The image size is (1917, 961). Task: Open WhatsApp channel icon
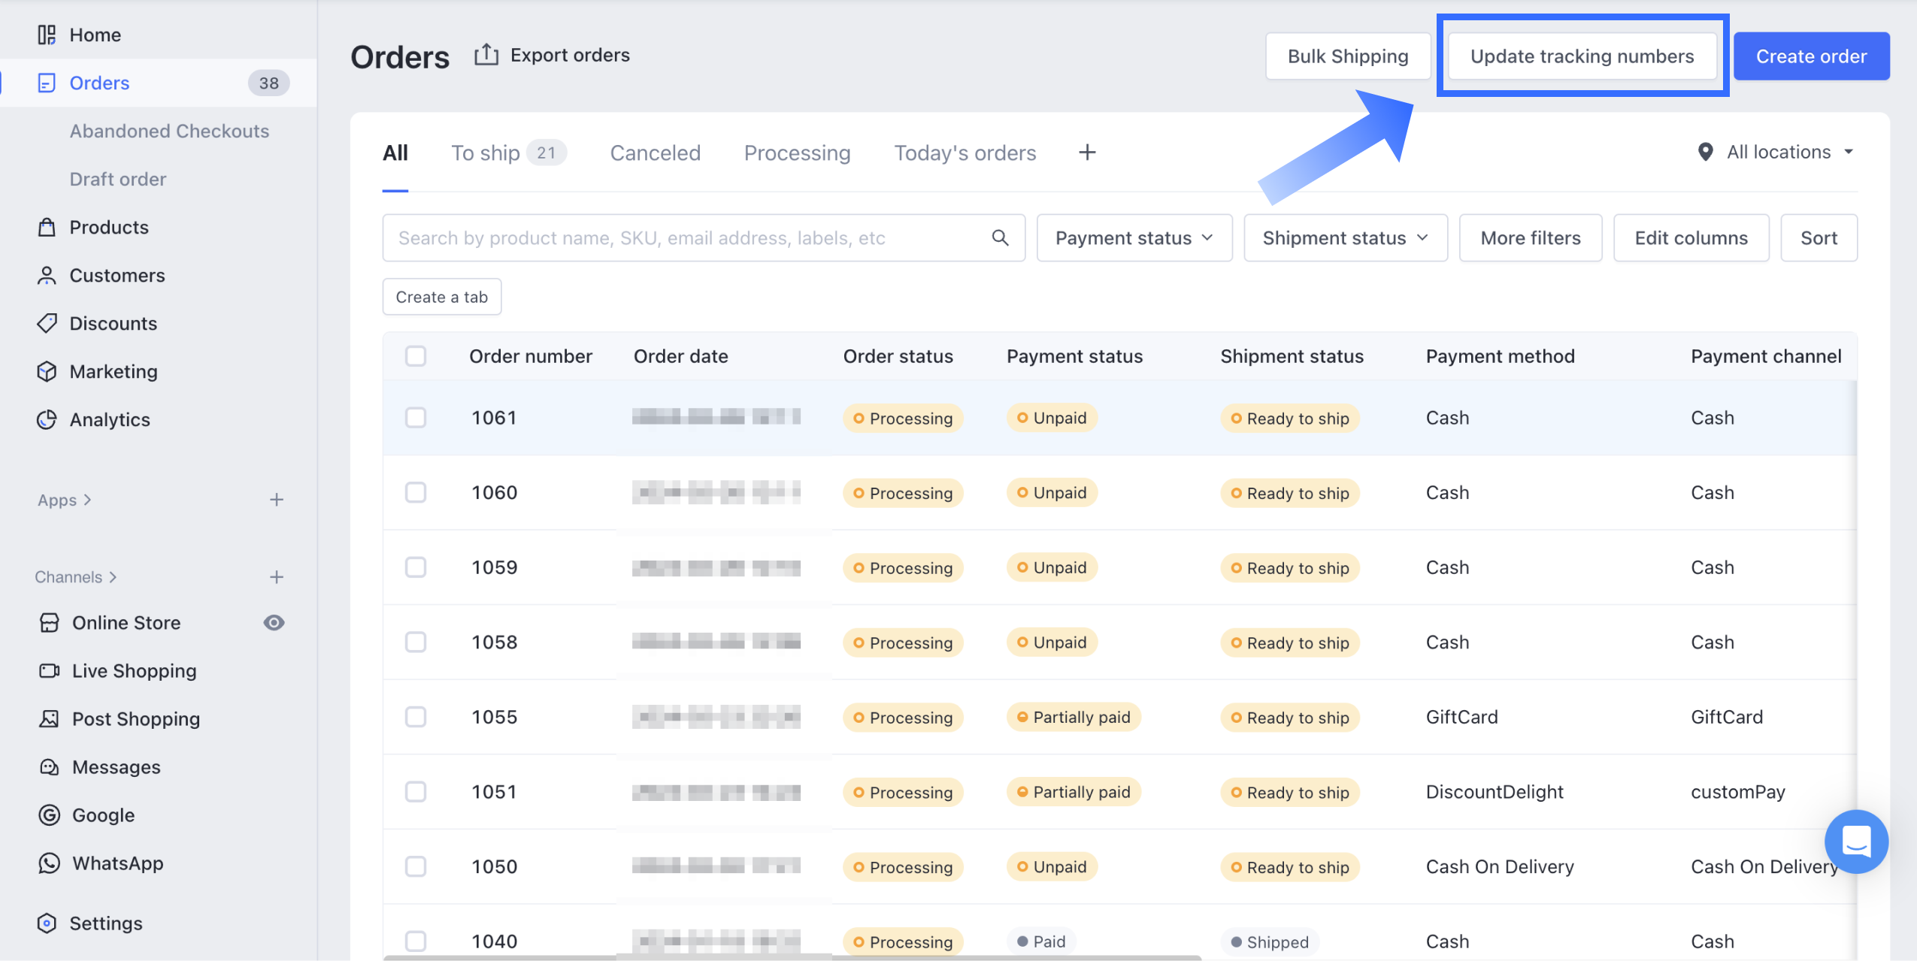click(49, 863)
